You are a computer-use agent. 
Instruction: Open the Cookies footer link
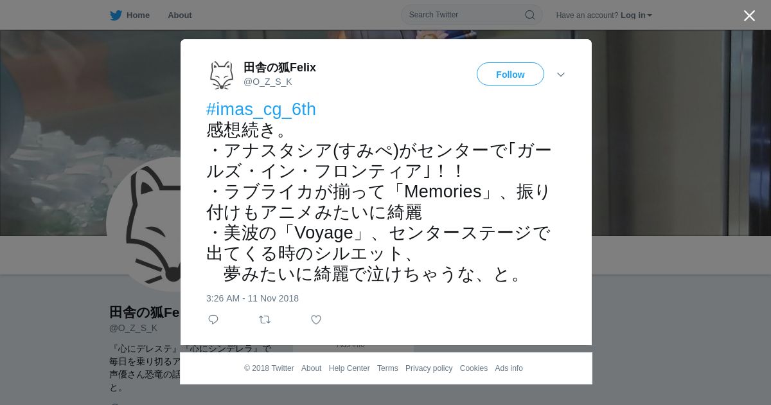point(474,368)
